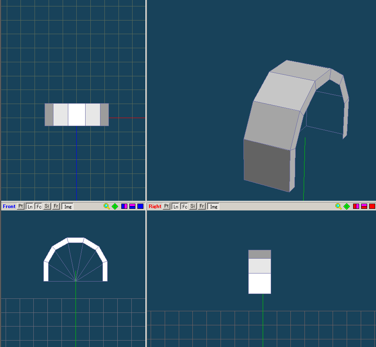This screenshot has width=376, height=347.
Task: Select vertical split layout icon in Right toolbar
Action: tap(356, 206)
